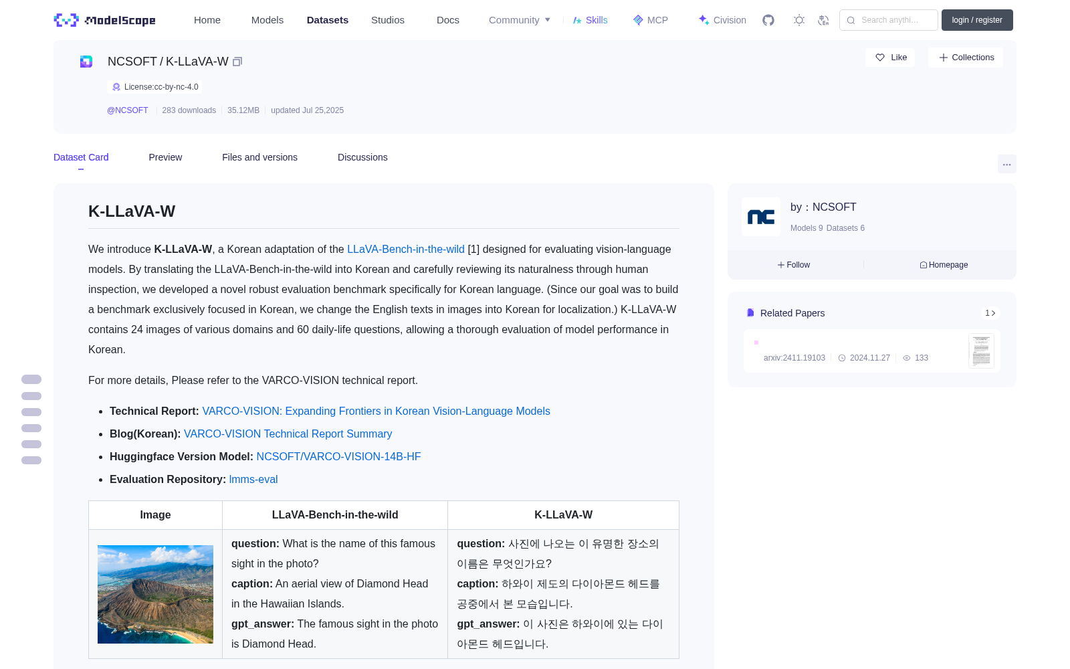1070x669 pixels.
Task: Click the "Datasets 6" count text
Action: pos(845,228)
